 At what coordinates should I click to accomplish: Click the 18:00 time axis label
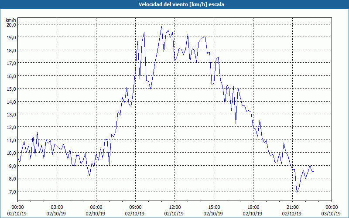(253, 208)
